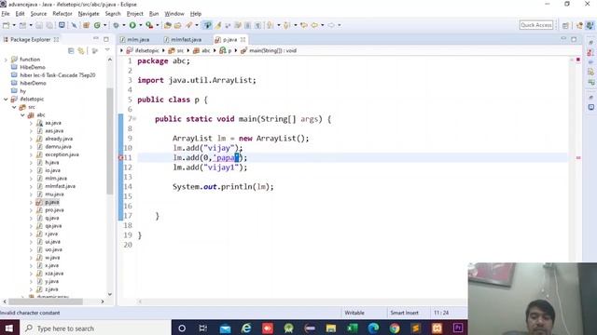Click the Search flashlight toolbar icon
The width and height of the screenshot is (597, 335).
tap(188, 25)
